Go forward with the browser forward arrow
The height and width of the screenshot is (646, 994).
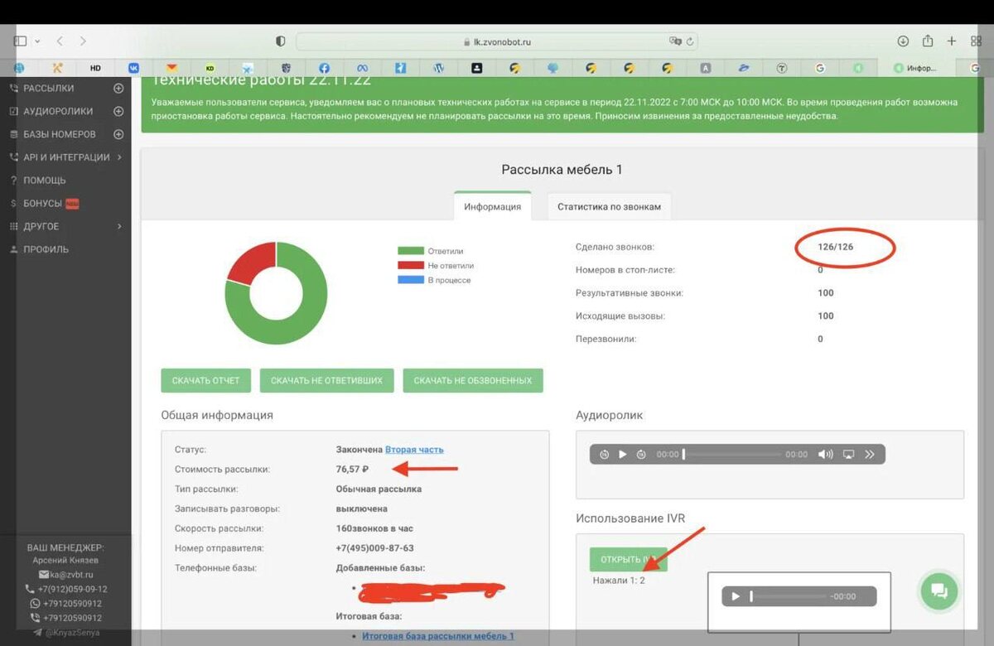pos(83,41)
